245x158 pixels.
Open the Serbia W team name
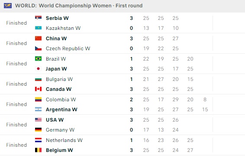click(x=57, y=18)
